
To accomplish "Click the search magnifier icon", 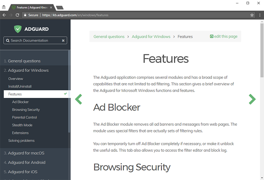I will [x=8, y=40].
